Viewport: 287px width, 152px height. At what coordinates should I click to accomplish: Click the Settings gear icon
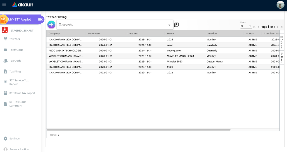point(6,139)
